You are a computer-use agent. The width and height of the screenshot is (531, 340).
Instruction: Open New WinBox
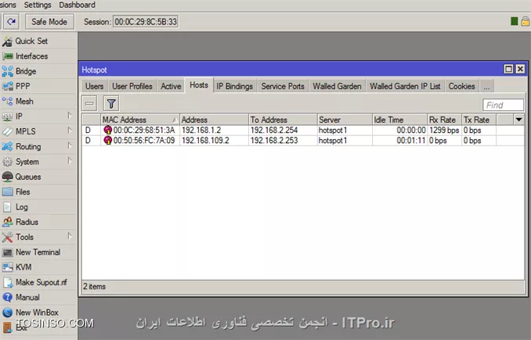point(37,313)
